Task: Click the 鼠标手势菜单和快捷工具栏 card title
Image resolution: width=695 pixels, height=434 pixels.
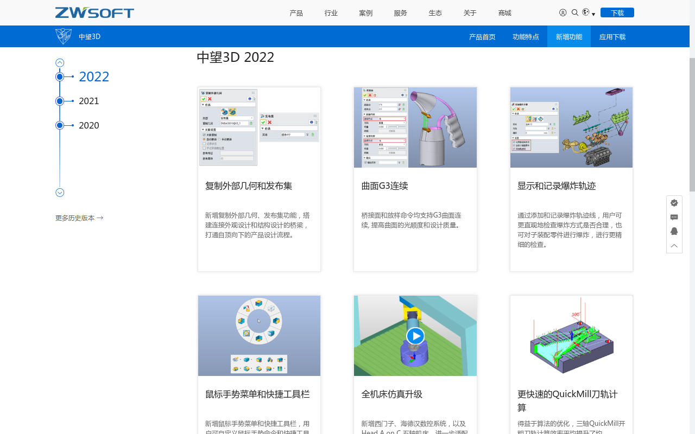Action: coord(257,394)
